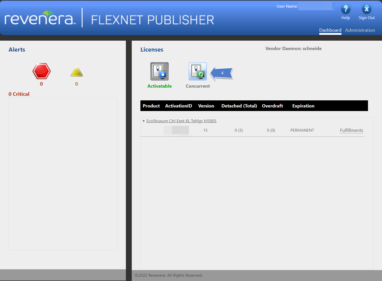The image size is (382, 281).
Task: Click the Help text link
Action: point(346,18)
